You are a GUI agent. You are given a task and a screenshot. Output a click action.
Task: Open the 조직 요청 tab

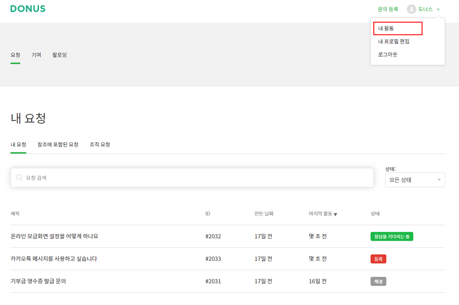click(x=100, y=144)
